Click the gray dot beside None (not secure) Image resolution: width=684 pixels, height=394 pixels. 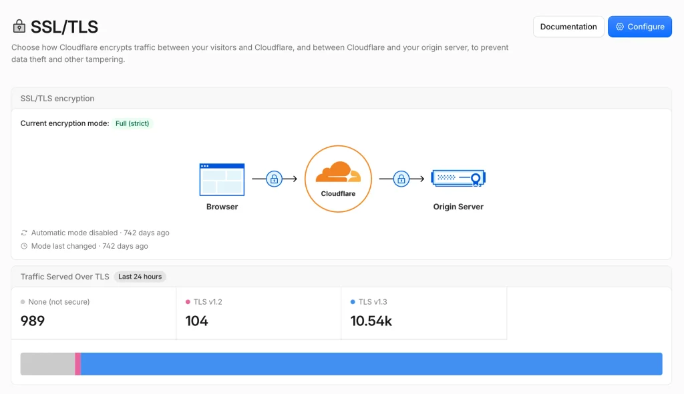[23, 302]
